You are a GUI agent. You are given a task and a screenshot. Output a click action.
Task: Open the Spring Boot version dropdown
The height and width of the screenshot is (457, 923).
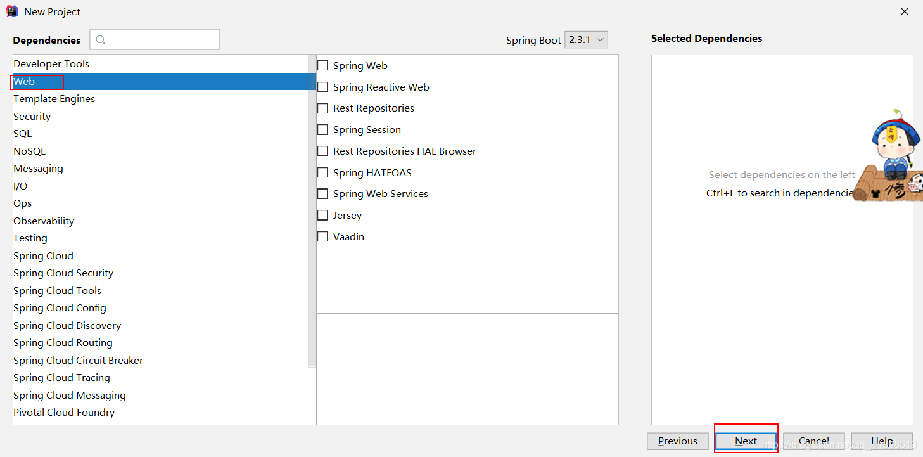(586, 39)
